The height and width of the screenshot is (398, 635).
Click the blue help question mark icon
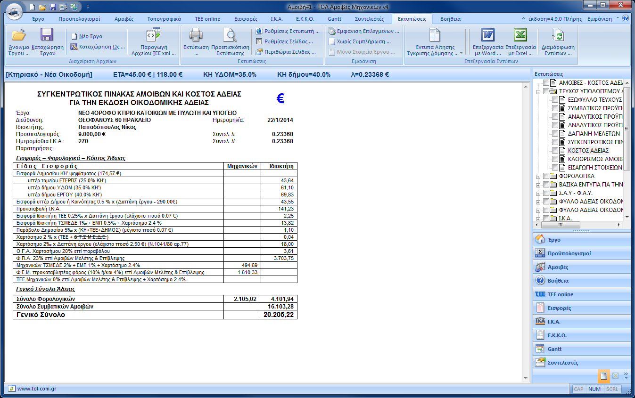pyautogui.click(x=626, y=18)
